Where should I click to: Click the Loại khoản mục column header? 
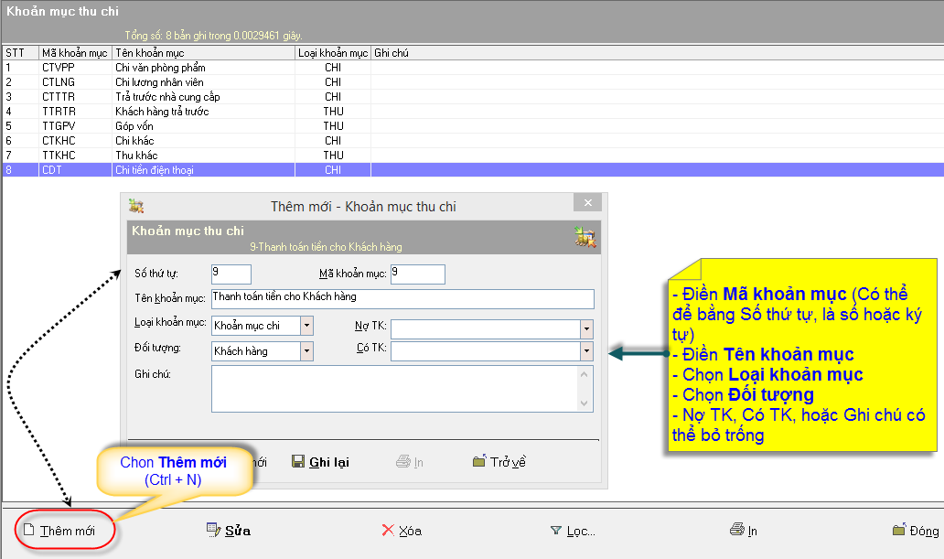click(332, 54)
